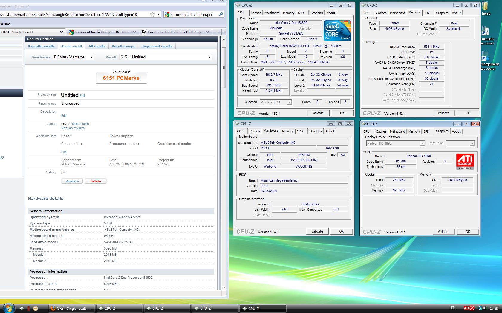Image resolution: width=502 pixels, height=313 pixels.
Task: Expand the Result '6151 - Untitled' dropdown
Action: (166, 57)
